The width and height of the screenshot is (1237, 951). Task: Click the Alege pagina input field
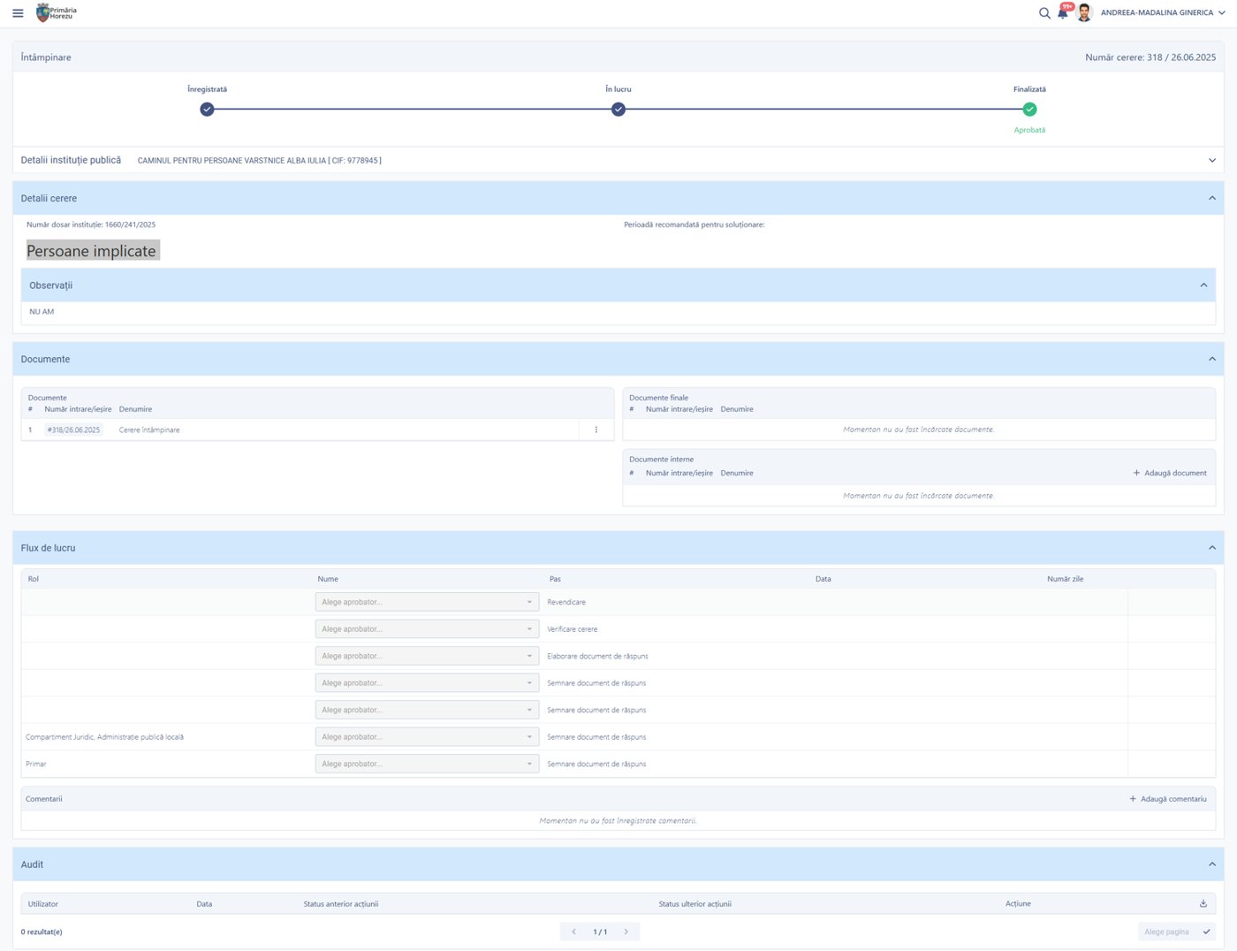pos(1166,932)
